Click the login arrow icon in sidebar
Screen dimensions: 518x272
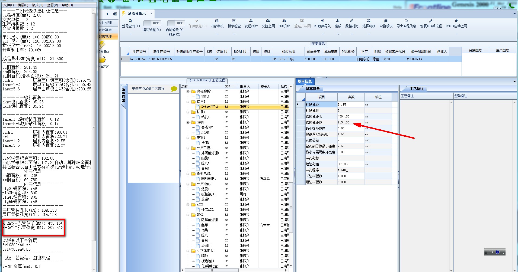(115, 14)
